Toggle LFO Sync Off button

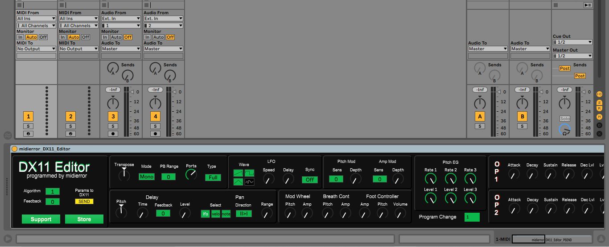309,180
